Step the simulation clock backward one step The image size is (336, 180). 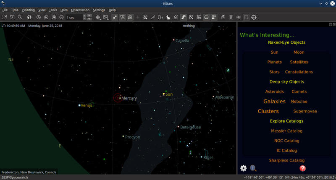[46, 17]
